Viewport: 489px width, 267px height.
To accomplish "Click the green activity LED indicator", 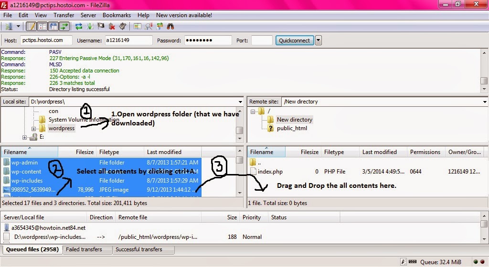I will [476, 262].
